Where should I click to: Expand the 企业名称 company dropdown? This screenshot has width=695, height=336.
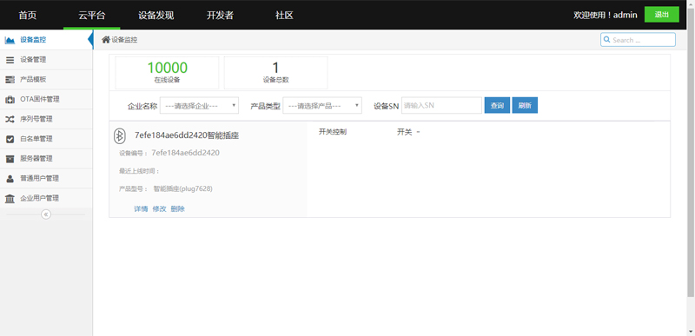point(200,105)
